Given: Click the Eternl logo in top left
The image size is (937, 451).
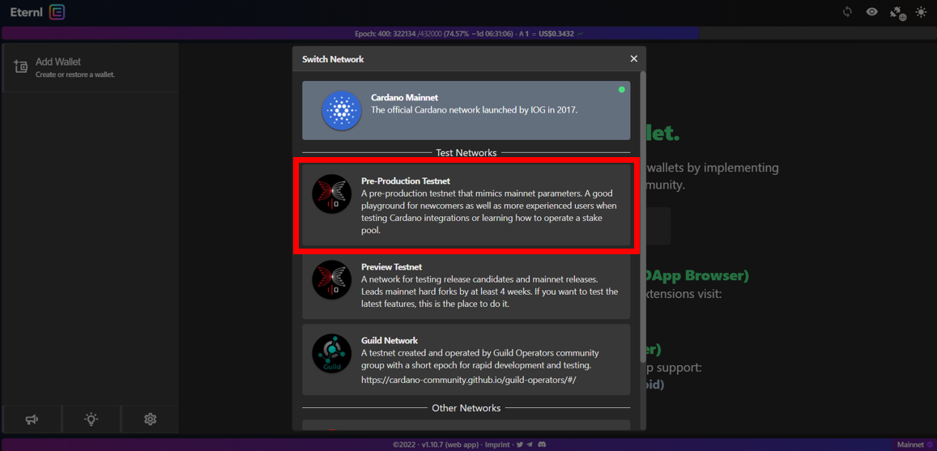Looking at the screenshot, I should [x=37, y=12].
